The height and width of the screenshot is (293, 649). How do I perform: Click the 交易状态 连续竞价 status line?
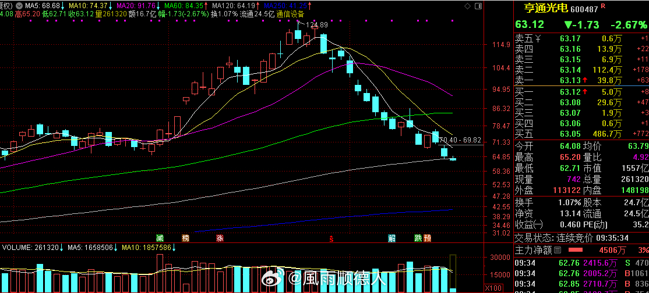tap(571, 238)
